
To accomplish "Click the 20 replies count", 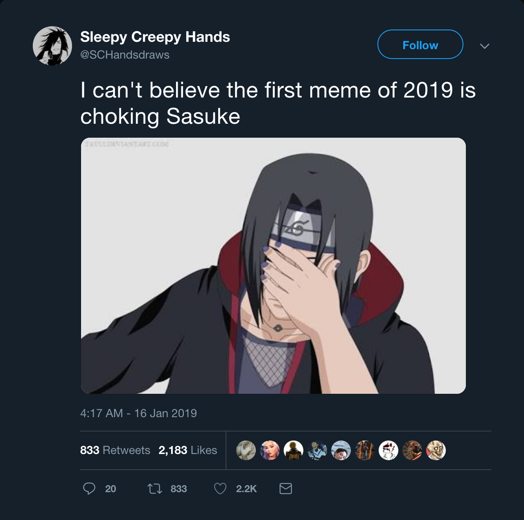I will (x=110, y=488).
